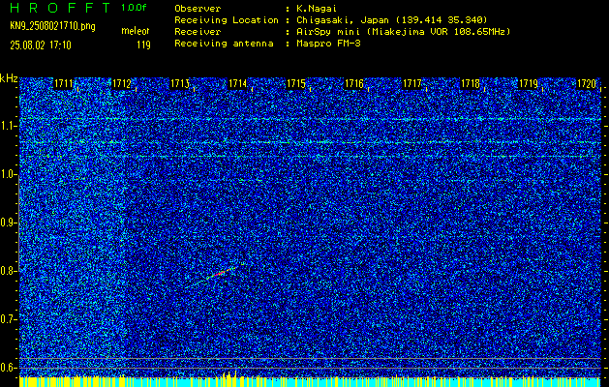609x387 pixels.
Task: Click the 1712 time marker
Action: 122,83
